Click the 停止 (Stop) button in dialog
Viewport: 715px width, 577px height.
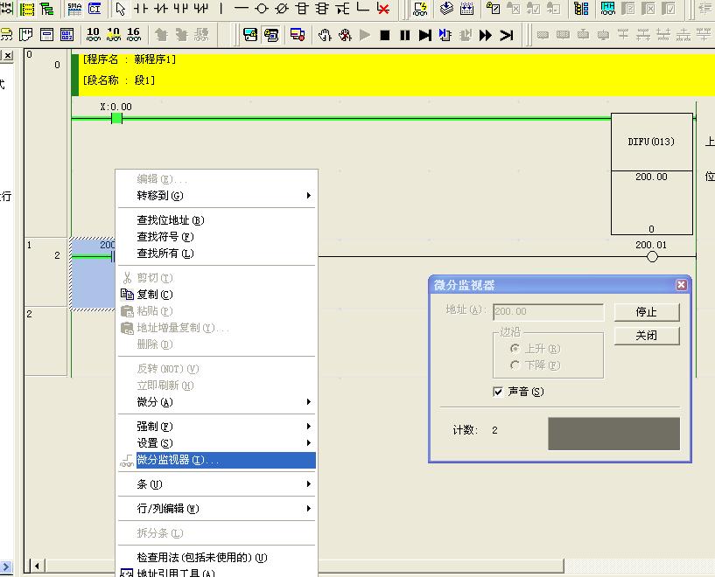(646, 312)
